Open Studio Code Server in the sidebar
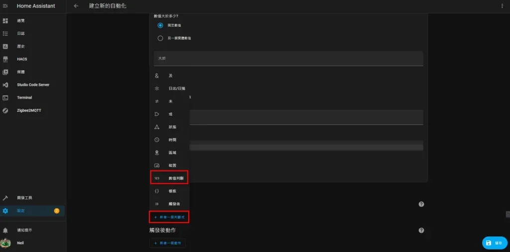 coord(33,85)
